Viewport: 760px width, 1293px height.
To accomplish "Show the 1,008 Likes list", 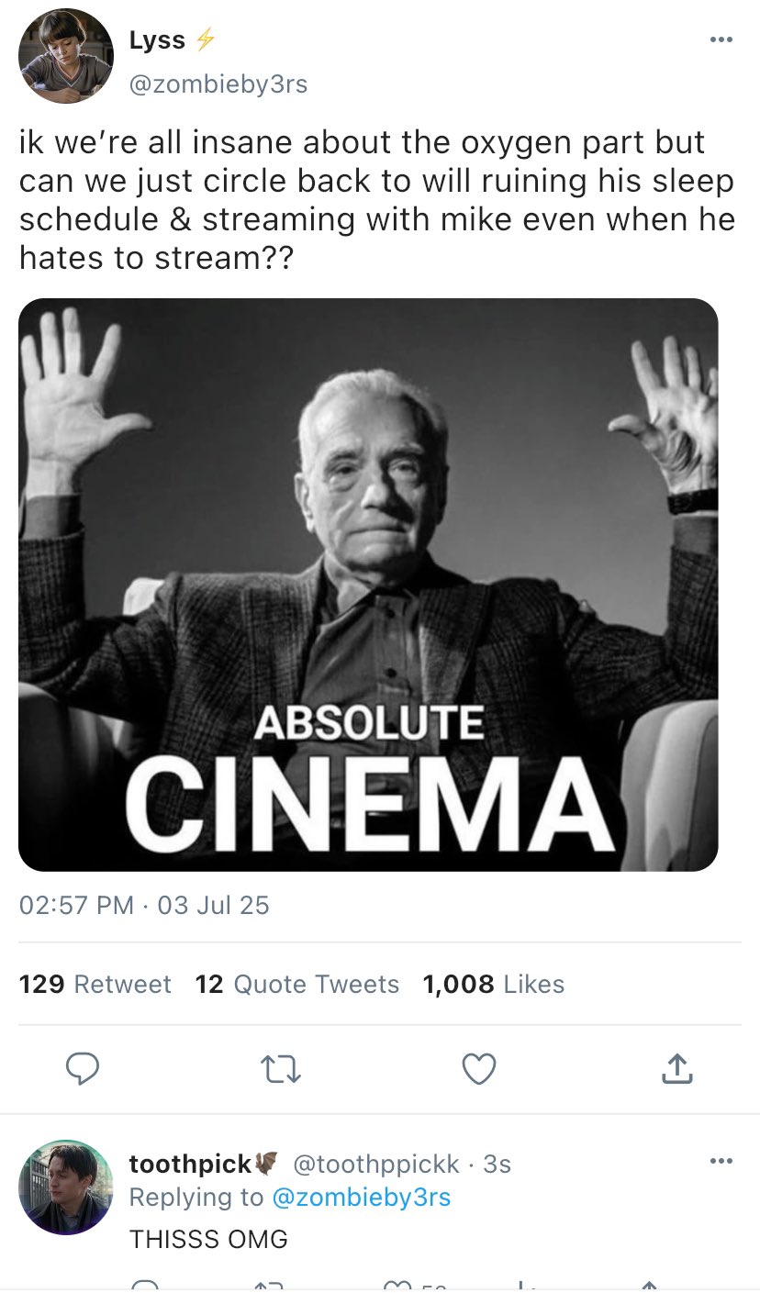I will point(494,985).
